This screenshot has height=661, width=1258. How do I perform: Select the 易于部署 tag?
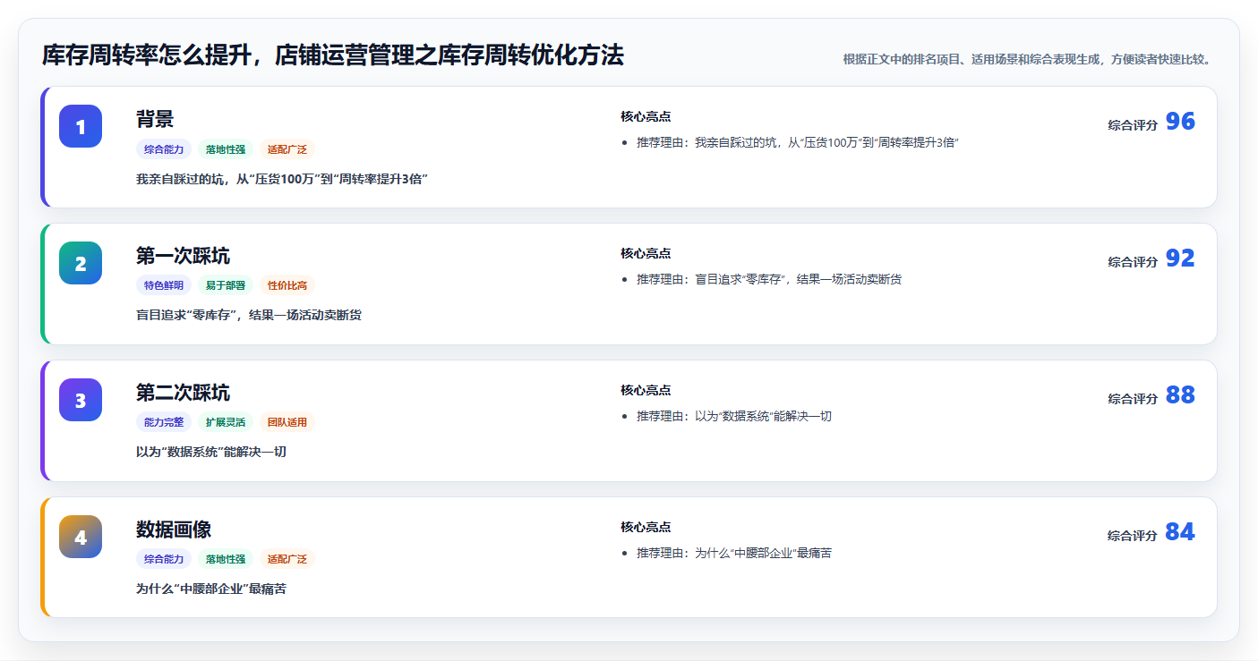click(x=226, y=285)
